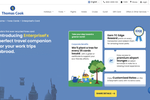Click the EDGE rewards ribbon badge

click(139, 34)
